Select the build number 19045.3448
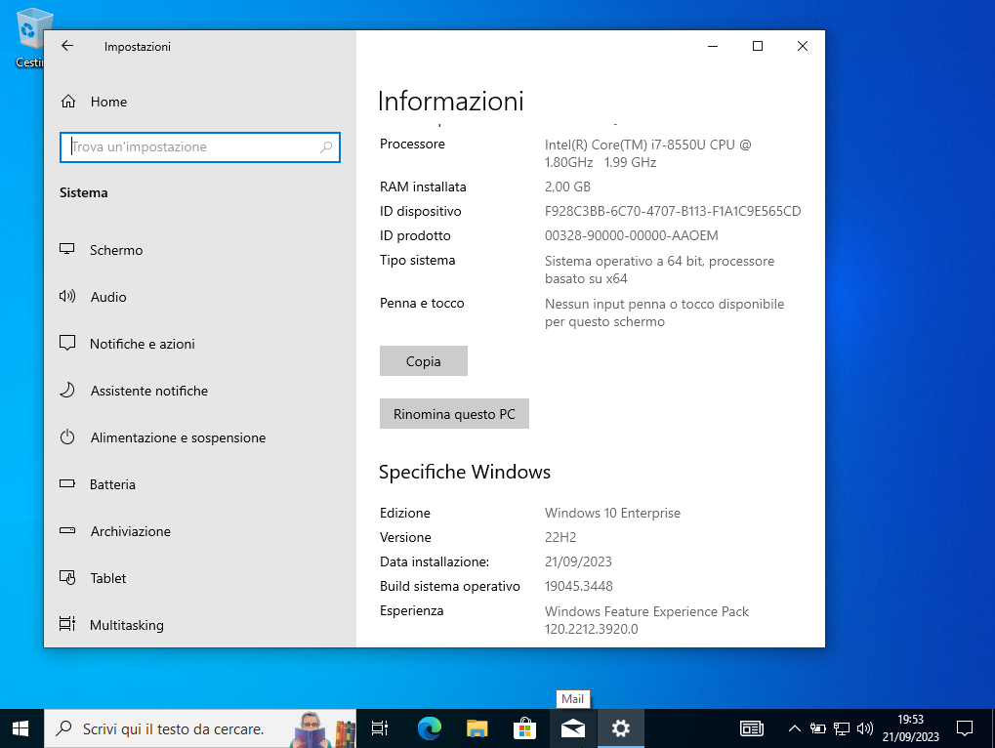This screenshot has width=995, height=748. tap(579, 586)
